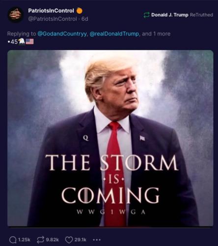Click the green ReTruthed arrows icon
The width and height of the screenshot is (218, 246).
click(146, 15)
